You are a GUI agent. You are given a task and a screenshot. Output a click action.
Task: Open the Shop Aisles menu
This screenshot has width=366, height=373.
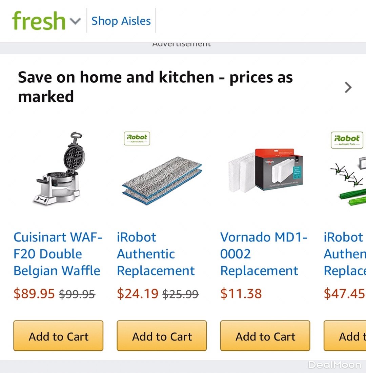(121, 21)
